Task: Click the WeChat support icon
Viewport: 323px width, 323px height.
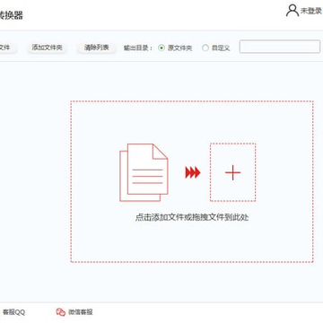Action: [x=60, y=312]
